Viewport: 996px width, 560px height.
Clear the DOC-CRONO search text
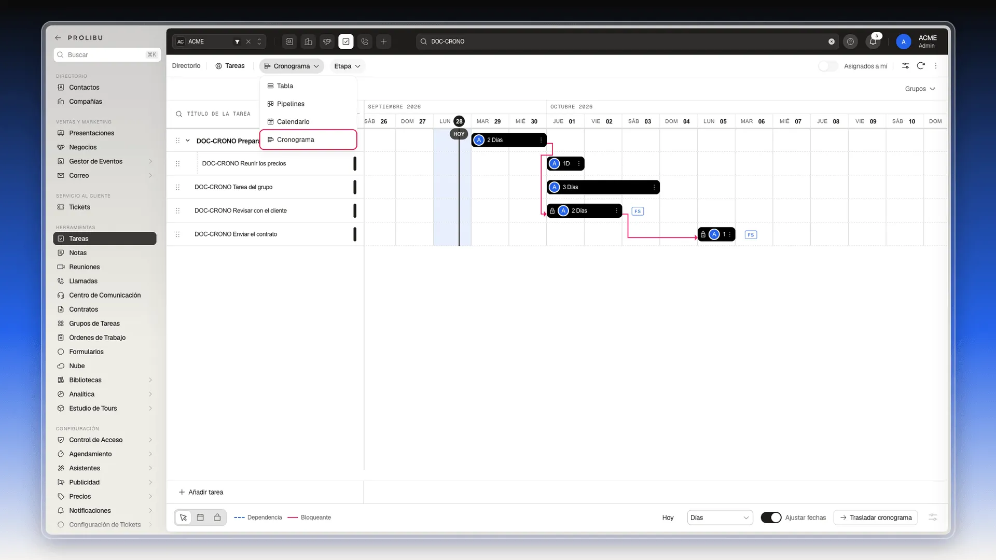832,41
